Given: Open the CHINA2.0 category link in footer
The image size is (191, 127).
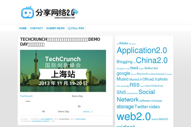Looking at the screenshot, I should [x=46, y=121].
